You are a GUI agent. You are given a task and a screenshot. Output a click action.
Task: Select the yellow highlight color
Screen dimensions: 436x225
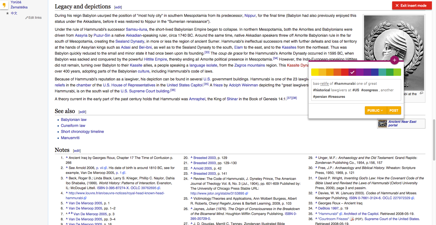pyautogui.click(x=315, y=72)
